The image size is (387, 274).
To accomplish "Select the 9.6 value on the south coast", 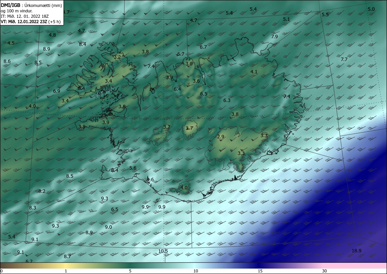I will [x=150, y=180].
